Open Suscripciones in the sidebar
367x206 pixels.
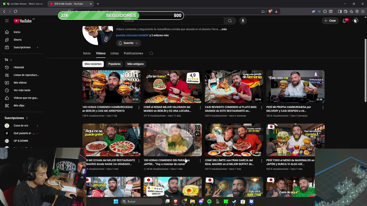tap(22, 47)
